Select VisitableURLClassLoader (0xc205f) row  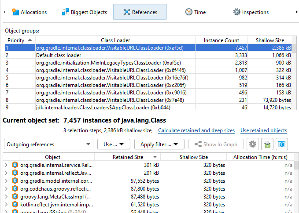point(148,85)
